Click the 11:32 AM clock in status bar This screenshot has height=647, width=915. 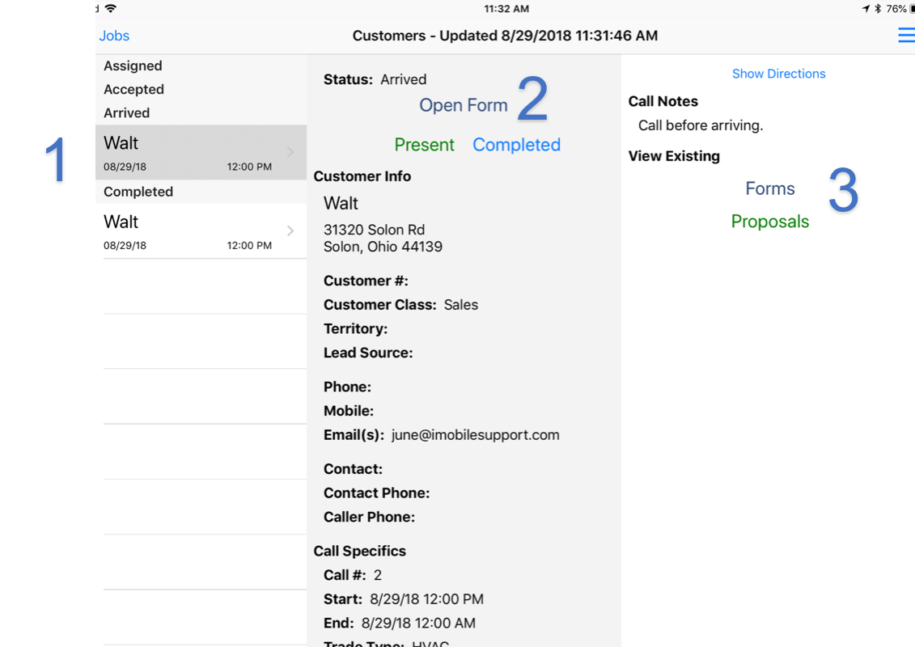[506, 9]
